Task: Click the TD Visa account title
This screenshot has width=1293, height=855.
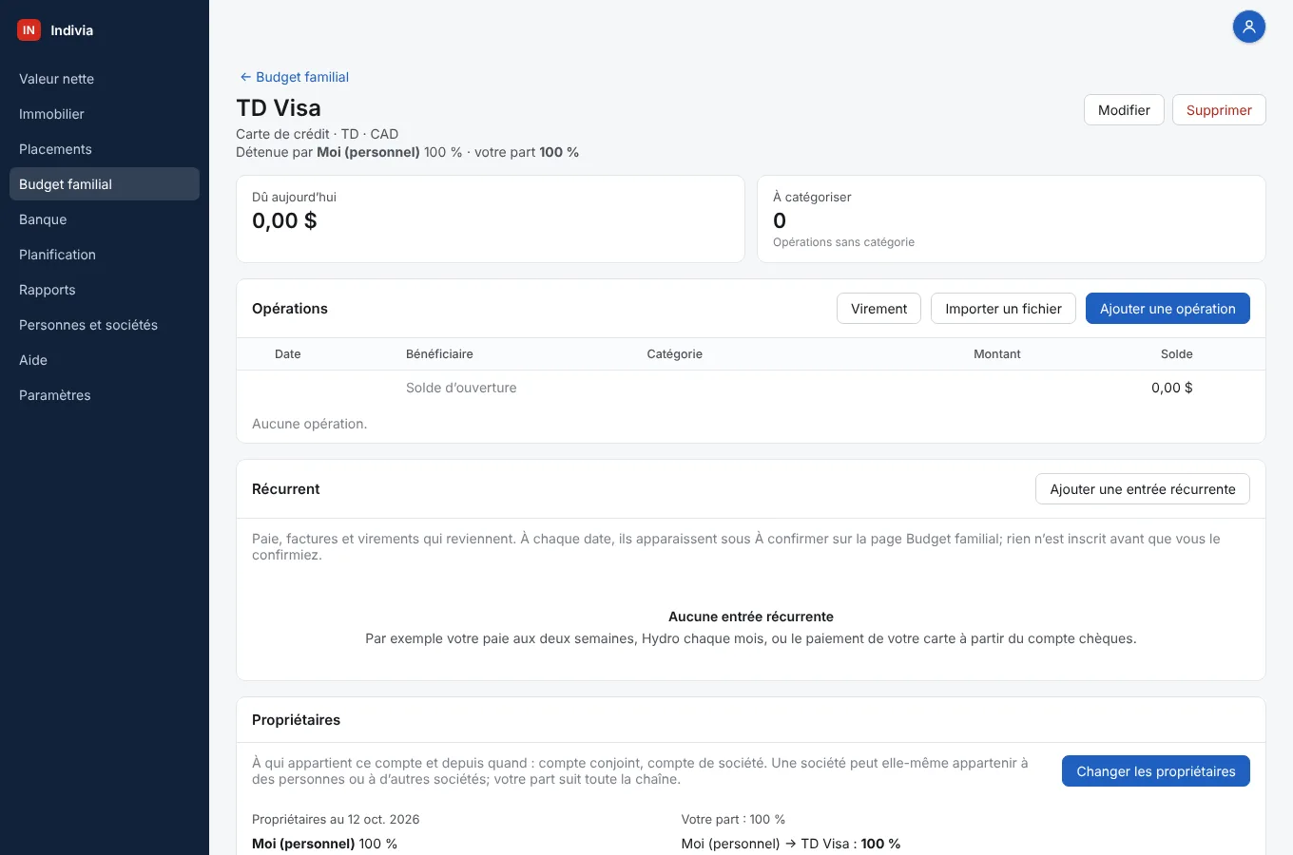Action: [279, 107]
